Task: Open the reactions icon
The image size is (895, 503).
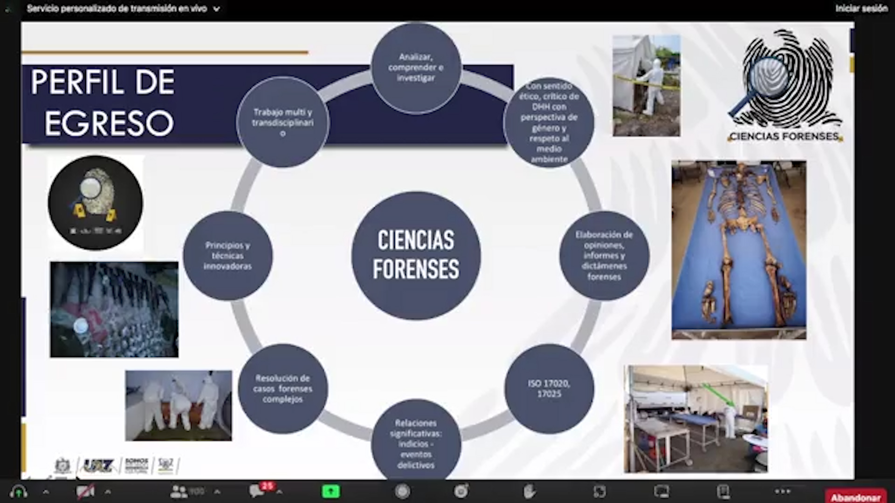Action: [461, 491]
